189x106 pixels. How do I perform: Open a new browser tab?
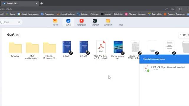(42, 4)
